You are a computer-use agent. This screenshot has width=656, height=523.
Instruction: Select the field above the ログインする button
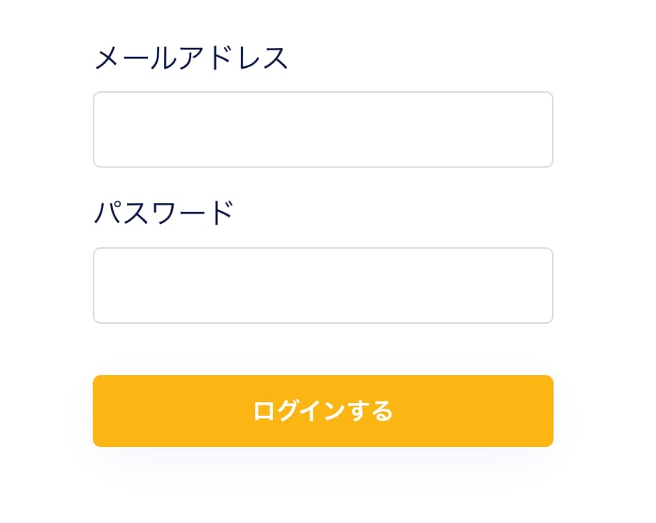323,285
